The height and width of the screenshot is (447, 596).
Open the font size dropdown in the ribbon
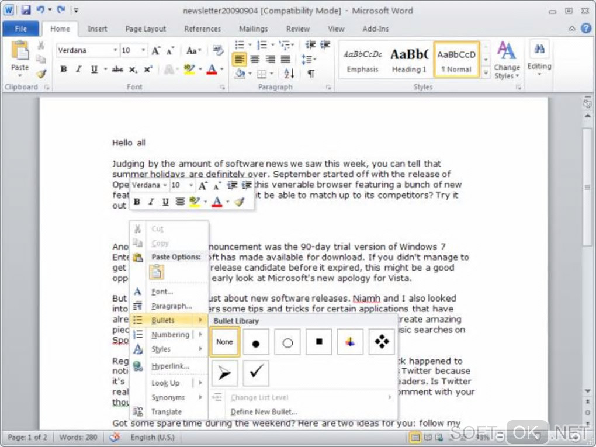click(x=143, y=50)
